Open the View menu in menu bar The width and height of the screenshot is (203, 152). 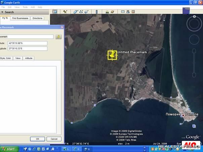tap(17, 7)
